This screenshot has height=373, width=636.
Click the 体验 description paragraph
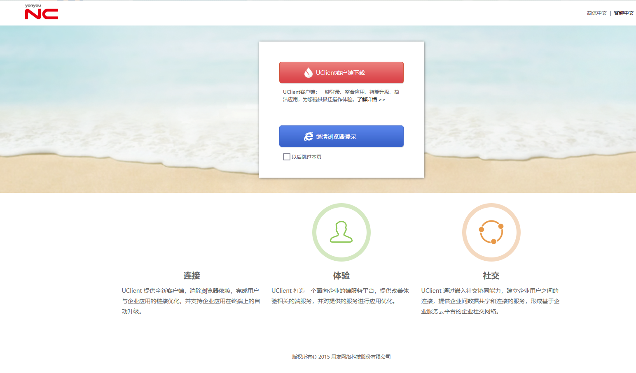point(340,296)
